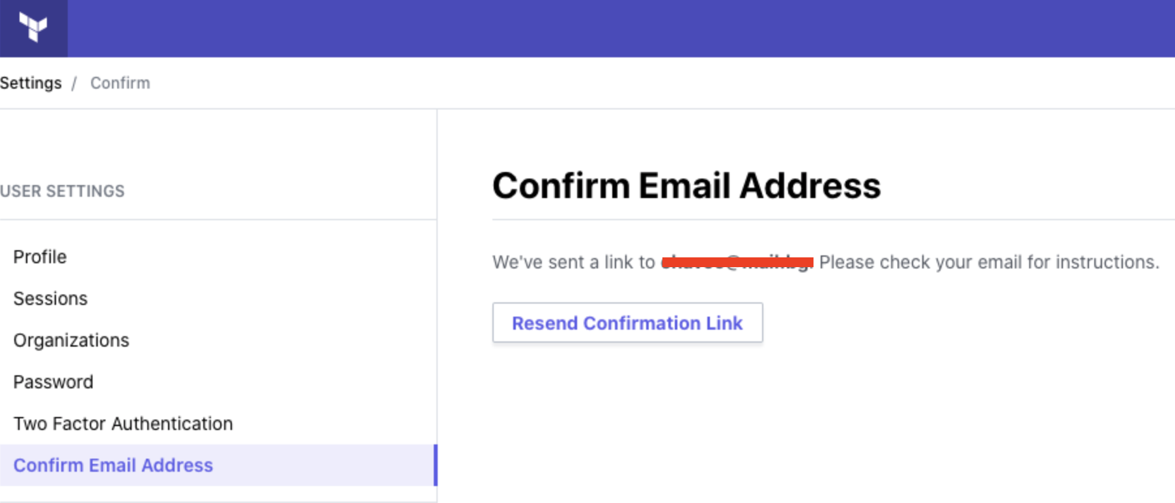Select Confirm Email Address sidebar item

click(113, 465)
